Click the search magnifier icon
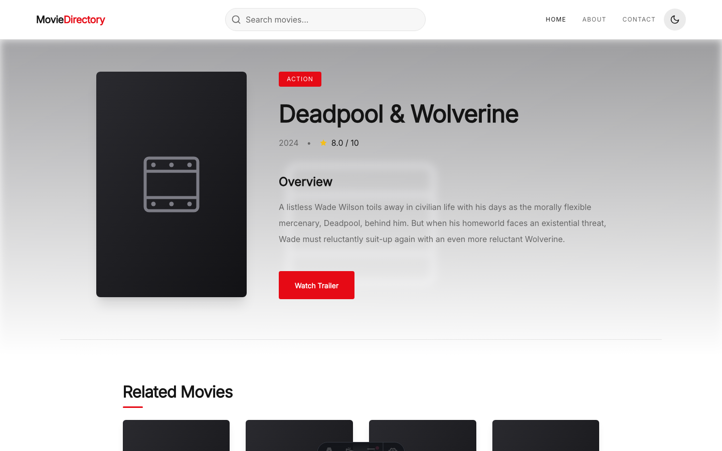Screen dimensions: 722x451 pos(236,20)
